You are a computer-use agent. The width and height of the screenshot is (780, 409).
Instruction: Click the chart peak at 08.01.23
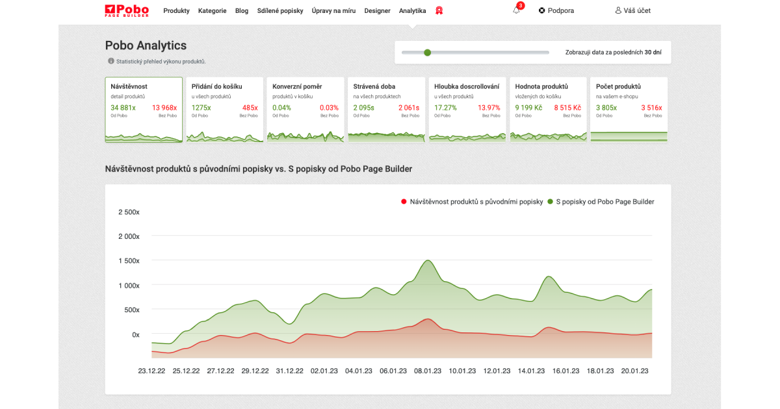pos(427,261)
